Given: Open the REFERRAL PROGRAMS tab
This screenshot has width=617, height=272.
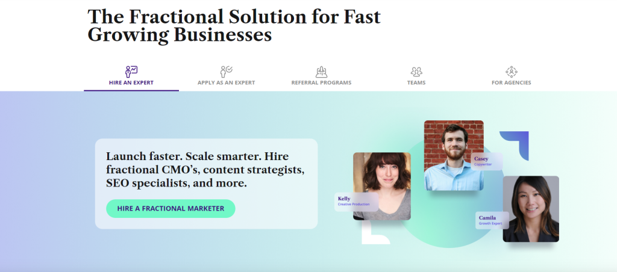Looking at the screenshot, I should [x=321, y=83].
